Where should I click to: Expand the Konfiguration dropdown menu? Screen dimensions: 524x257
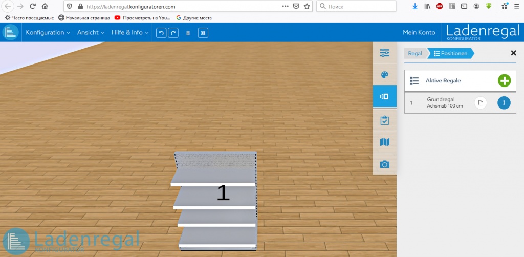(48, 33)
